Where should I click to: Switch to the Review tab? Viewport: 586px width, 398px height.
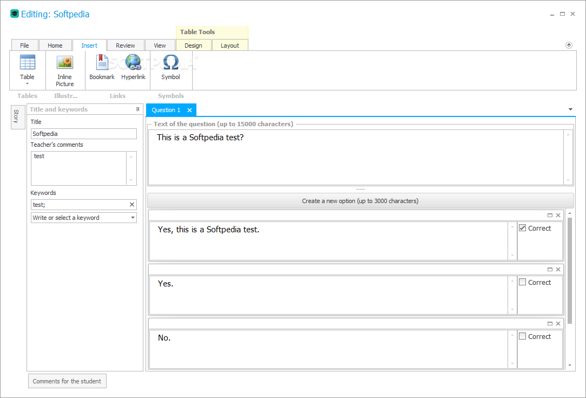pos(125,45)
